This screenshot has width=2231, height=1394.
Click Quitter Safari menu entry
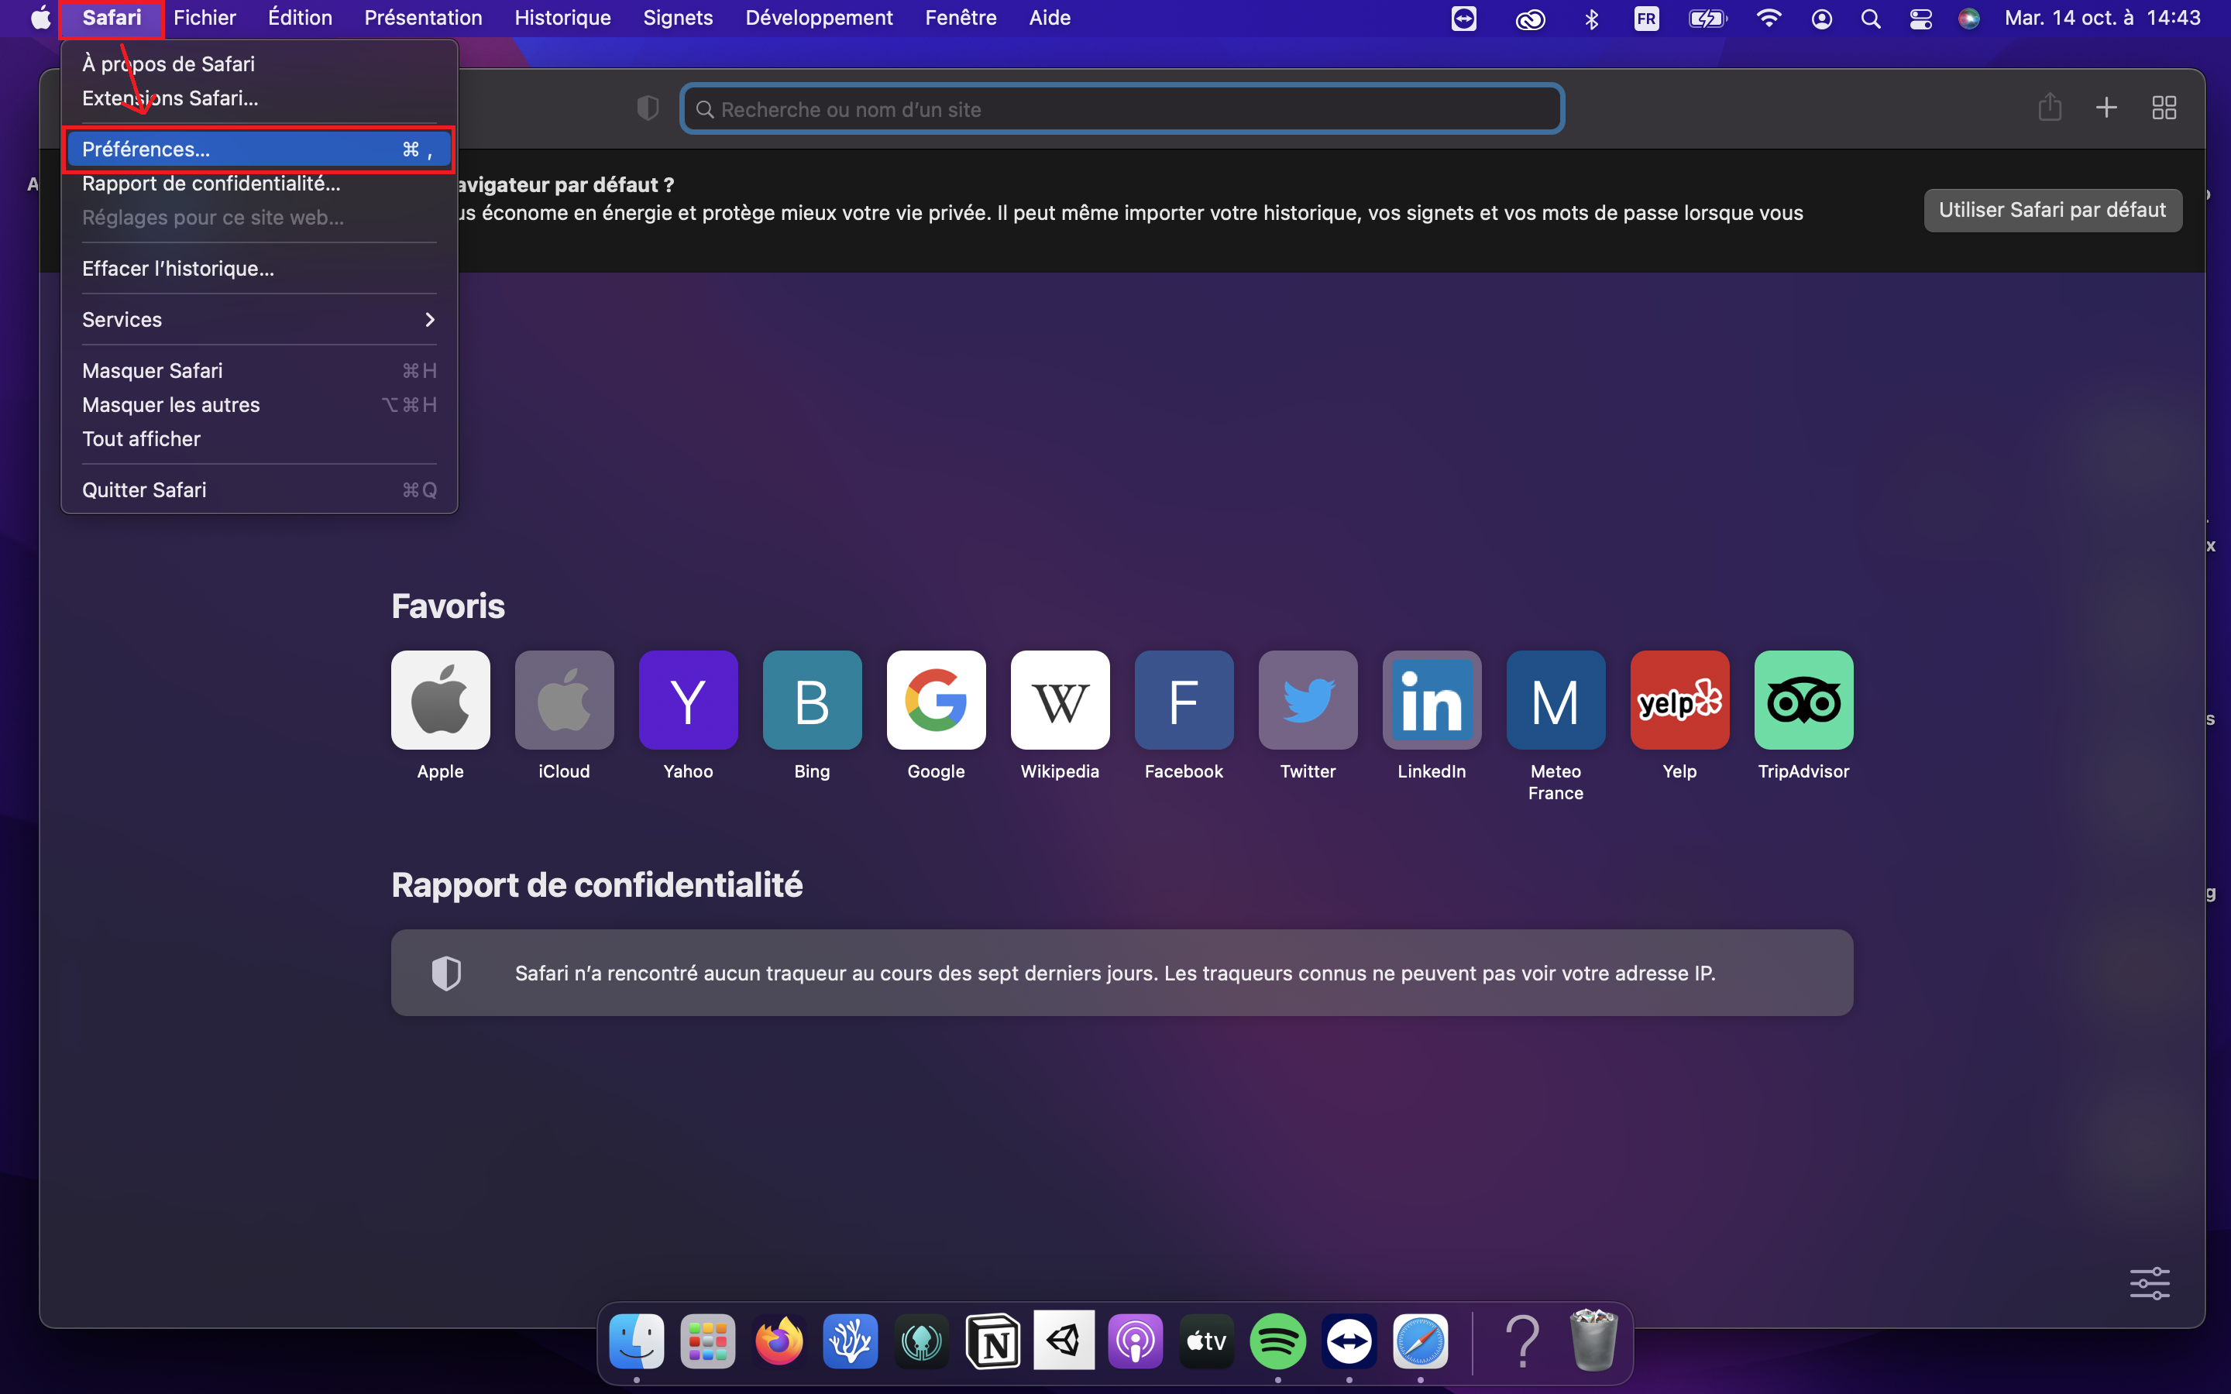(x=145, y=489)
